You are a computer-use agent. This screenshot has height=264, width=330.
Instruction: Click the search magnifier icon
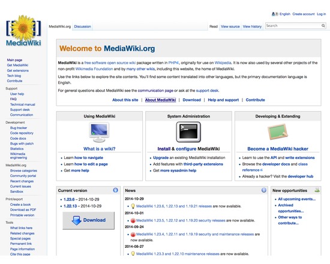[x=323, y=26]
